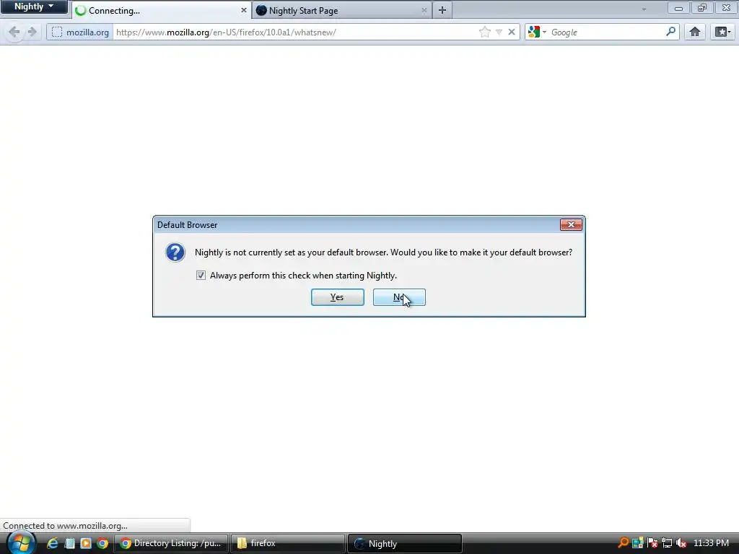
Task: Open the URL history dropdown arrow
Action: pos(499,32)
